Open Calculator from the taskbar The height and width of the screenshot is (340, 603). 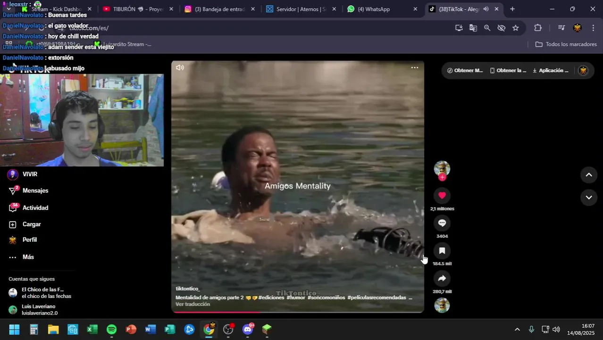(34, 329)
